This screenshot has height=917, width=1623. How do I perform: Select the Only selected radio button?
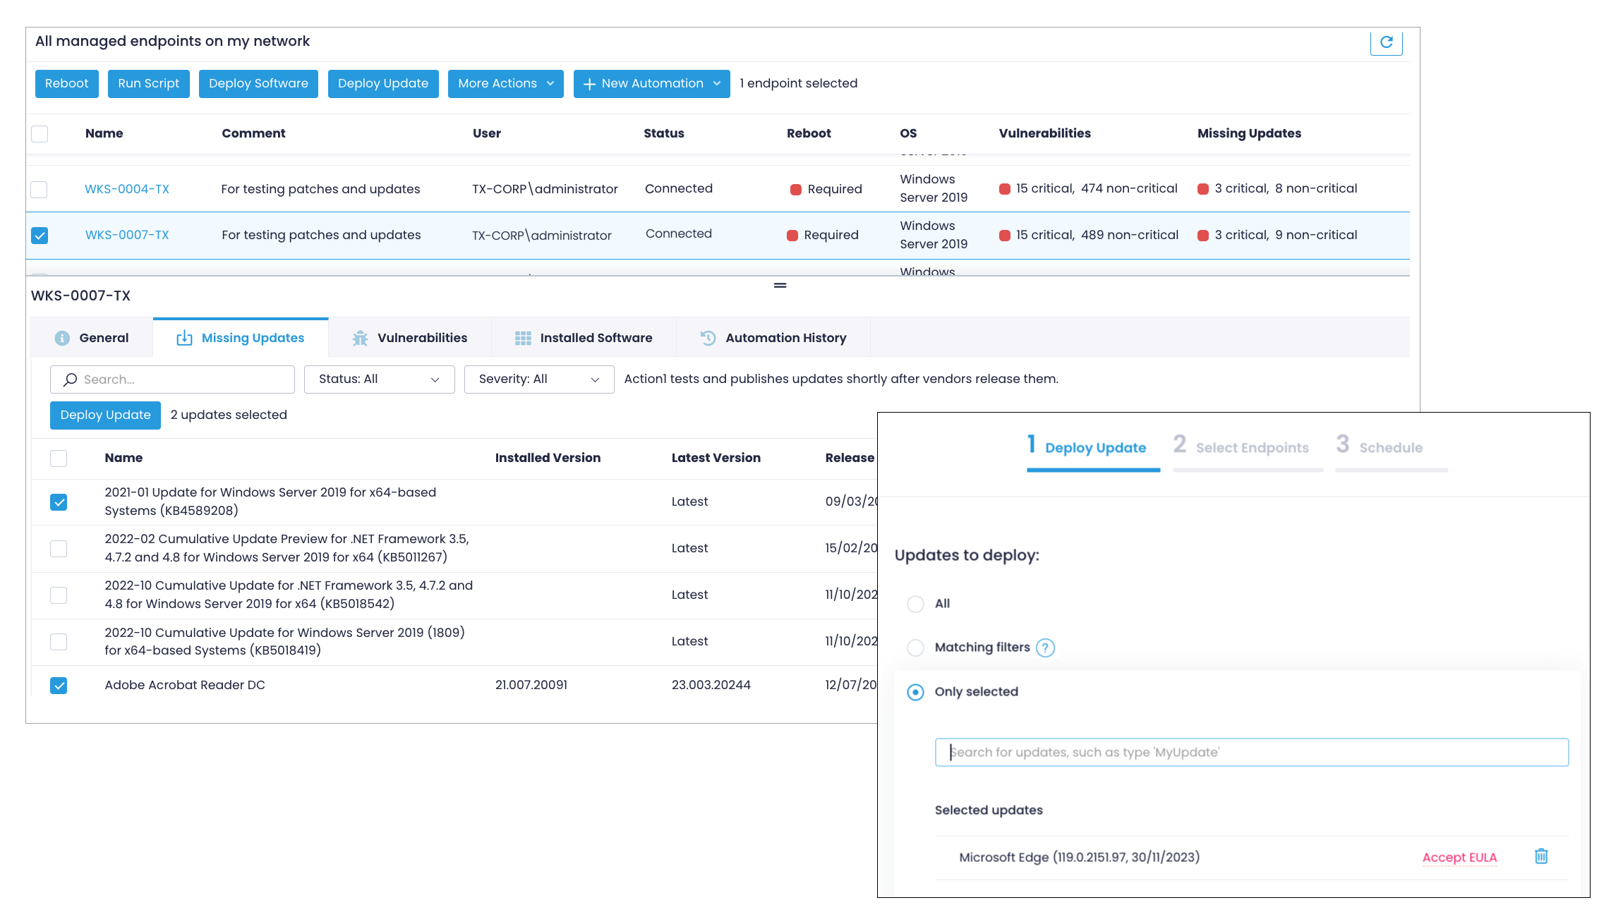pyautogui.click(x=915, y=692)
